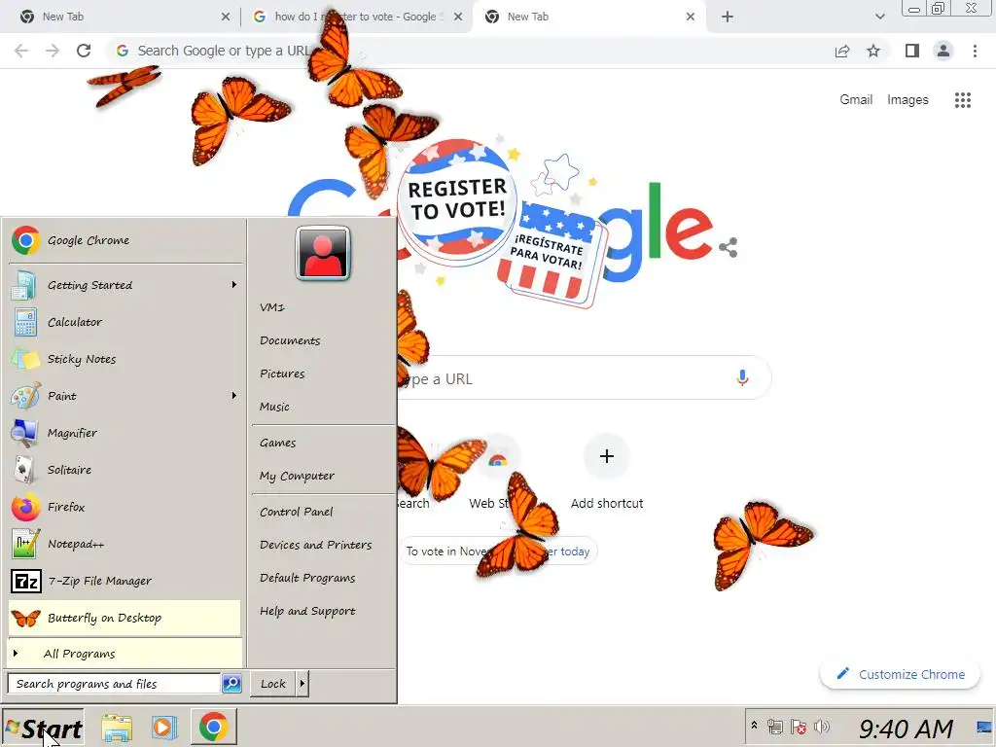Click the Start button
996x747 pixels.
click(43, 728)
